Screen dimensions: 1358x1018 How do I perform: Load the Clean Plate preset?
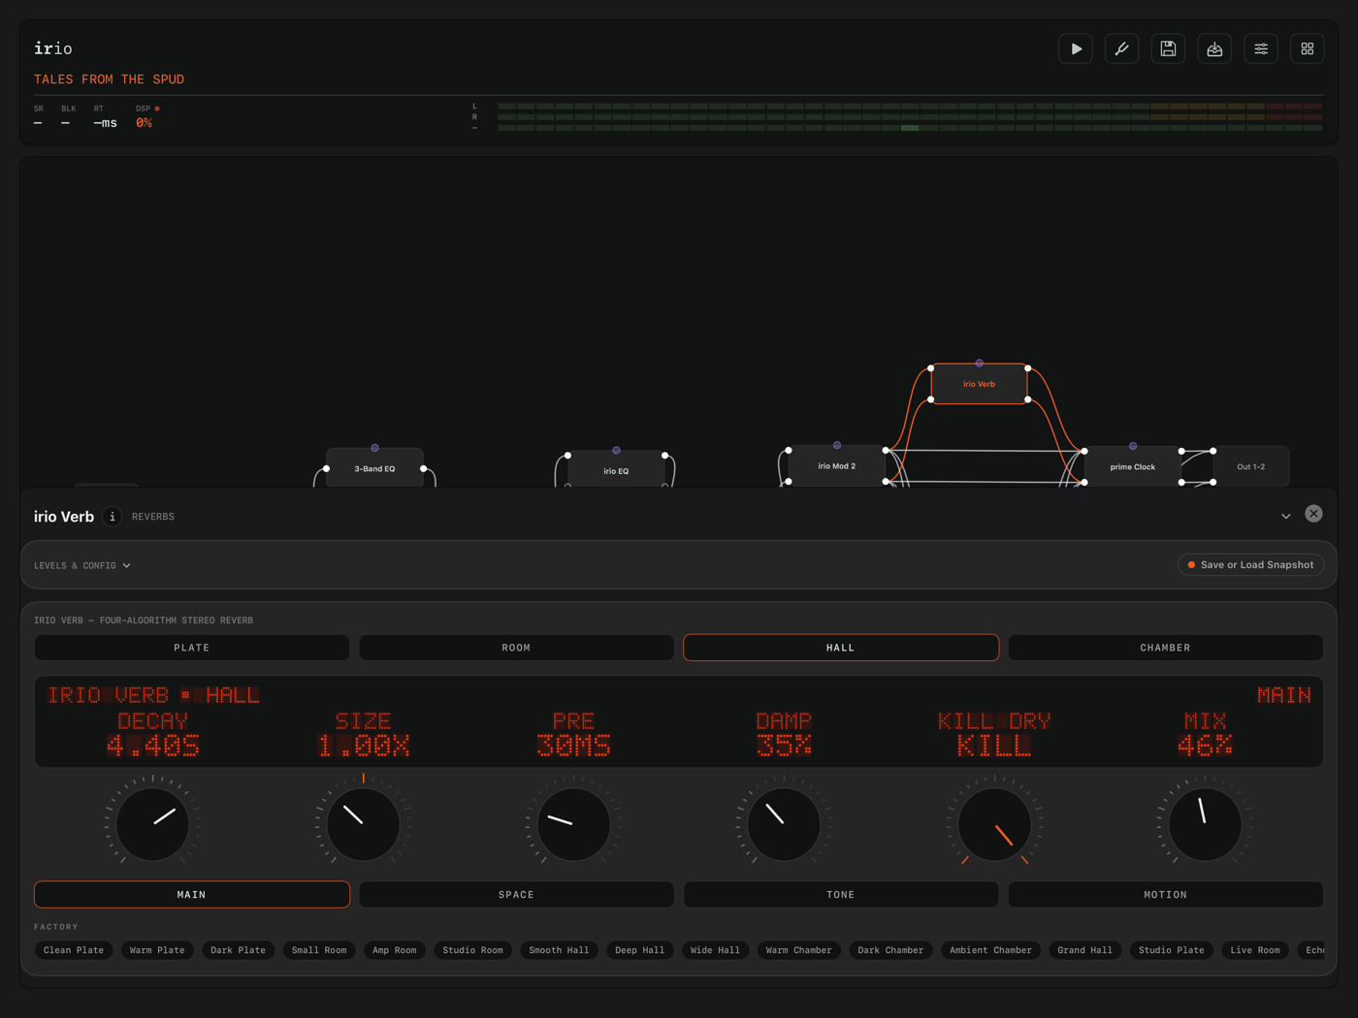74,950
